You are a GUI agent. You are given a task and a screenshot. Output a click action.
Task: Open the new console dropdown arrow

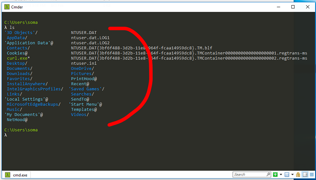[x=281, y=174]
